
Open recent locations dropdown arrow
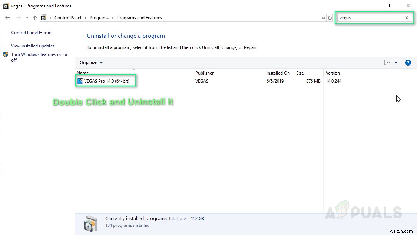click(27, 18)
